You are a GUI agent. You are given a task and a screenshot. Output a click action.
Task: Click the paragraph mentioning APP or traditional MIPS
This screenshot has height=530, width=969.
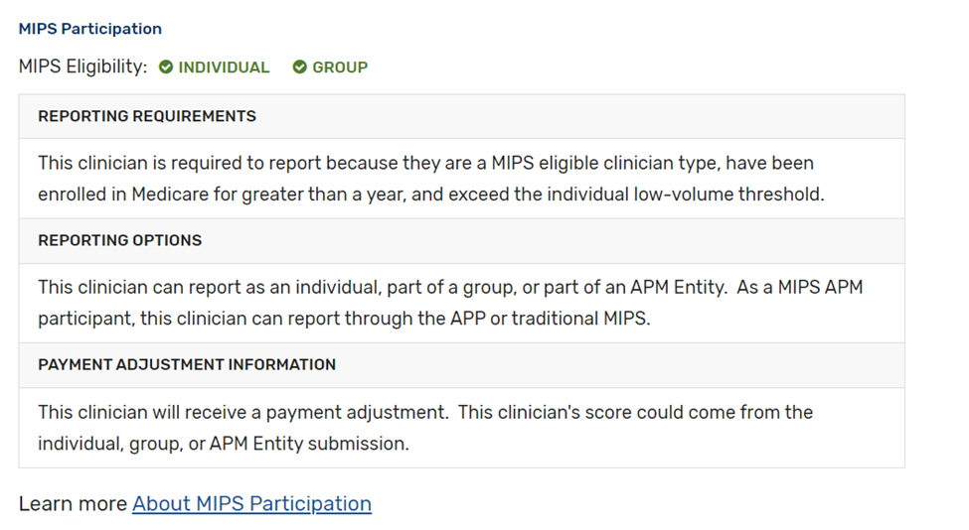coord(450,303)
